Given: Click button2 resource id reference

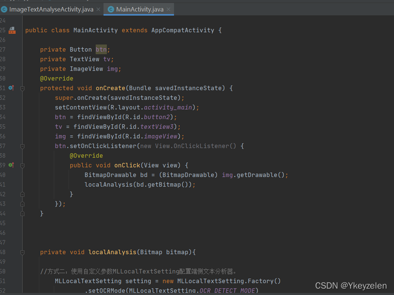Looking at the screenshot, I should [x=157, y=117].
